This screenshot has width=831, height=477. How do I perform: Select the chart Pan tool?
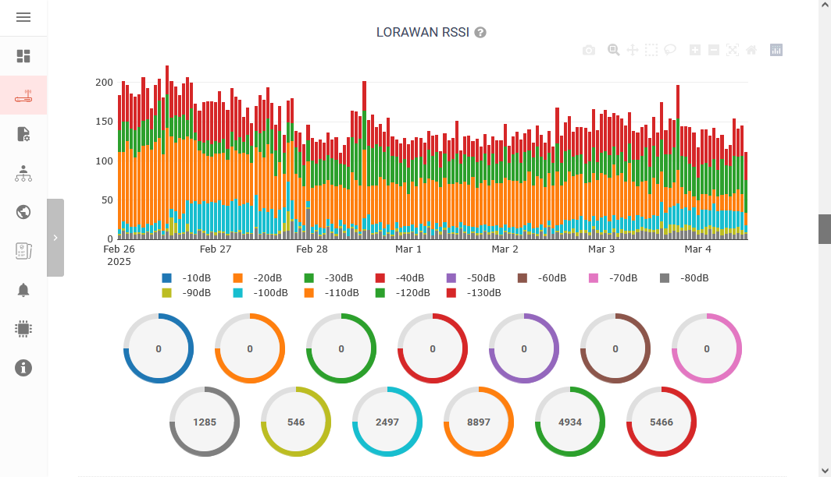tap(633, 51)
